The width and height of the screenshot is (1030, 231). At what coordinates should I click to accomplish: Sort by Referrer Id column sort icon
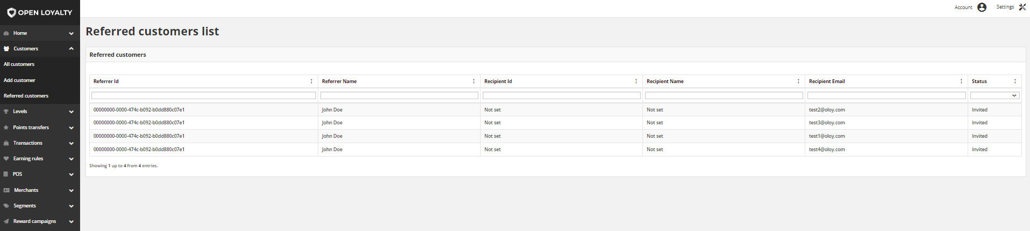[311, 81]
